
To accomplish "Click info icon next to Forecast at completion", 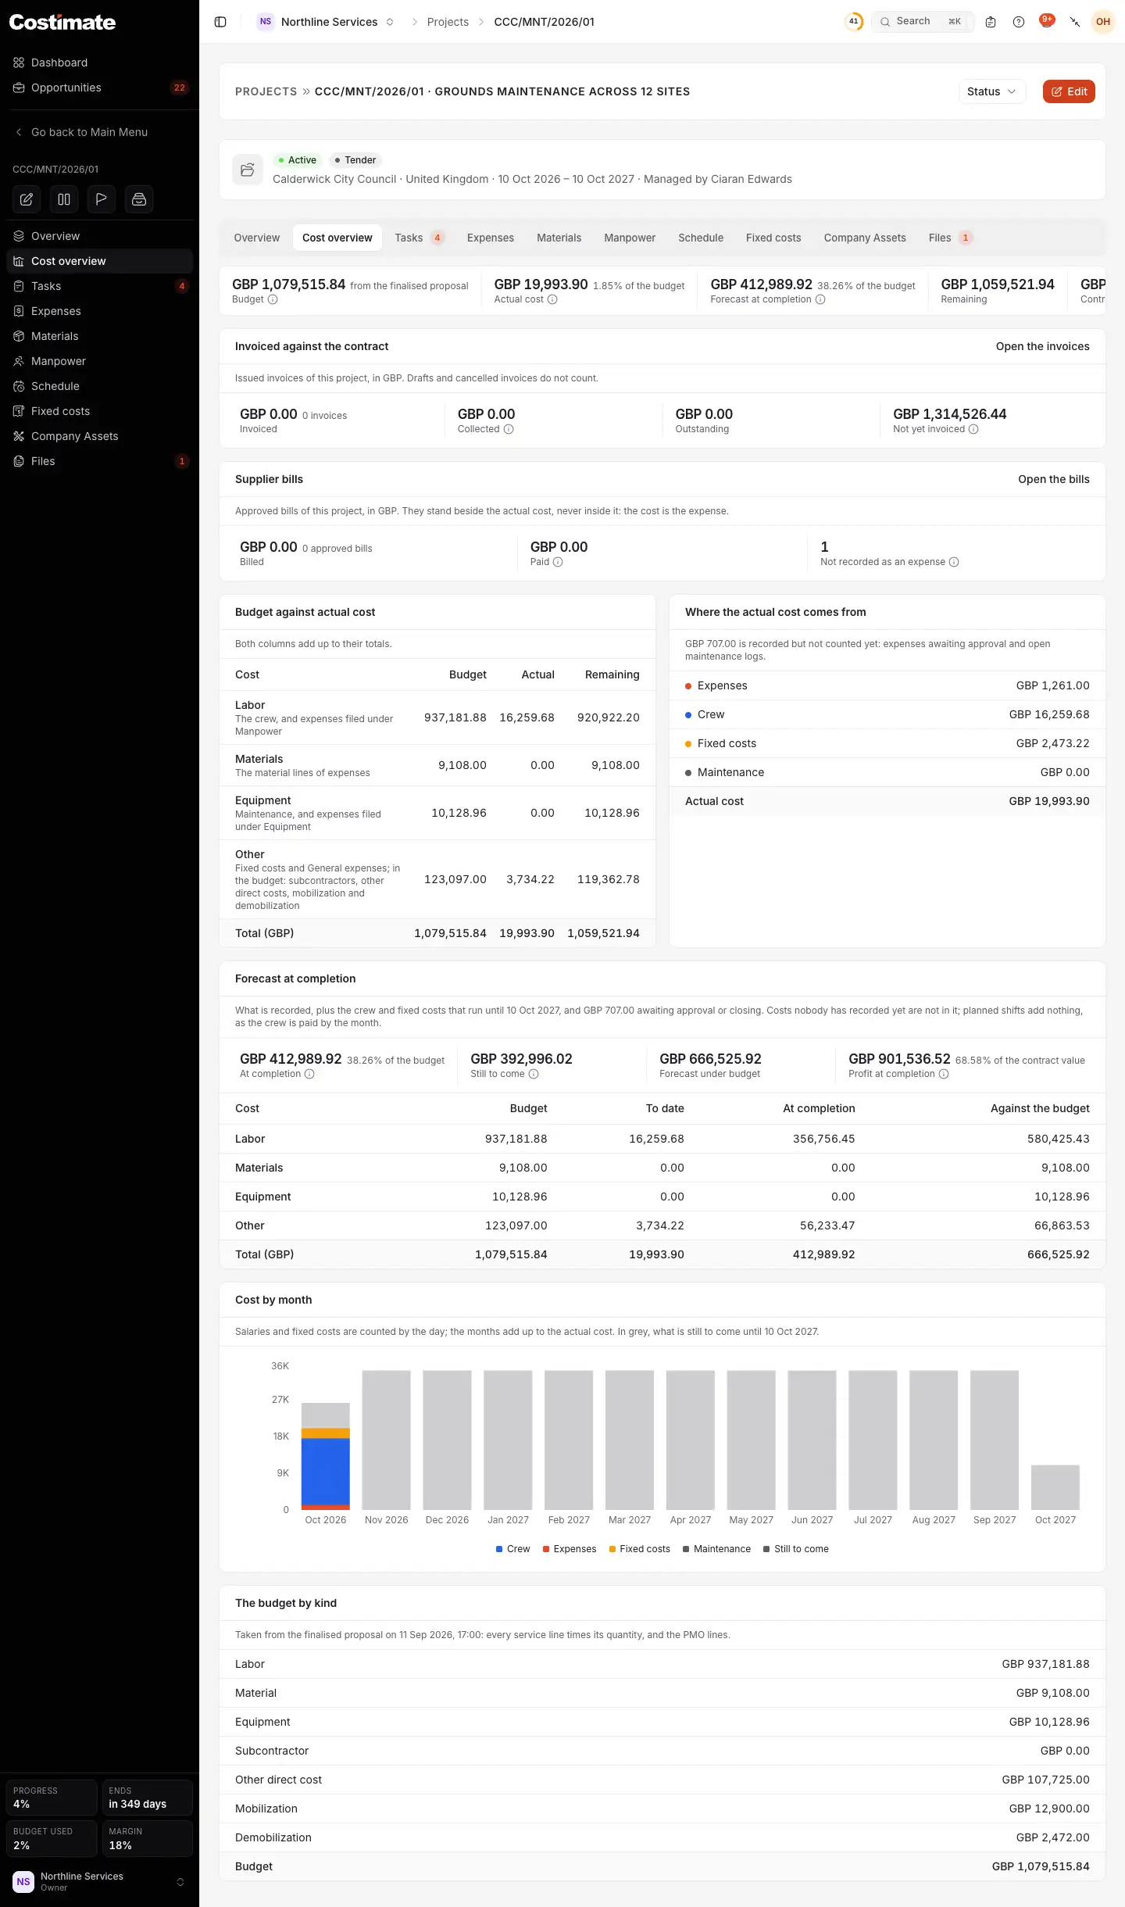I will point(820,299).
